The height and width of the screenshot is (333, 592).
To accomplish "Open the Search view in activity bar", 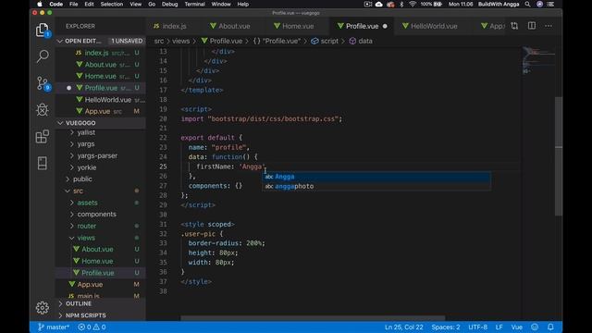I will coord(43,55).
